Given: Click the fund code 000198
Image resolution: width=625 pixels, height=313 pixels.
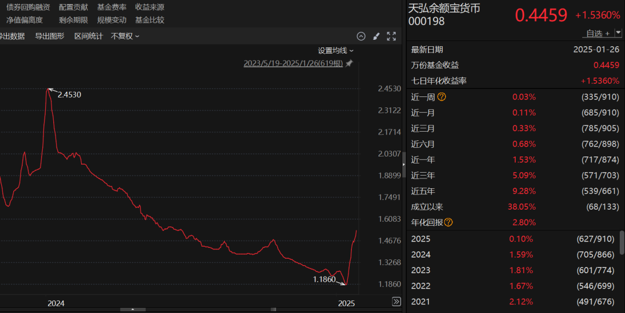Looking at the screenshot, I should point(426,21).
